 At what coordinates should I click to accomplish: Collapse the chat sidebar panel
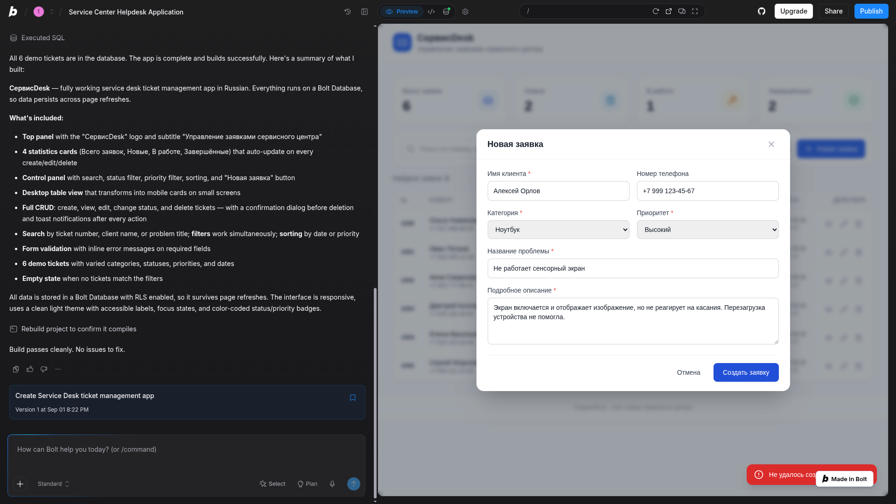[364, 12]
